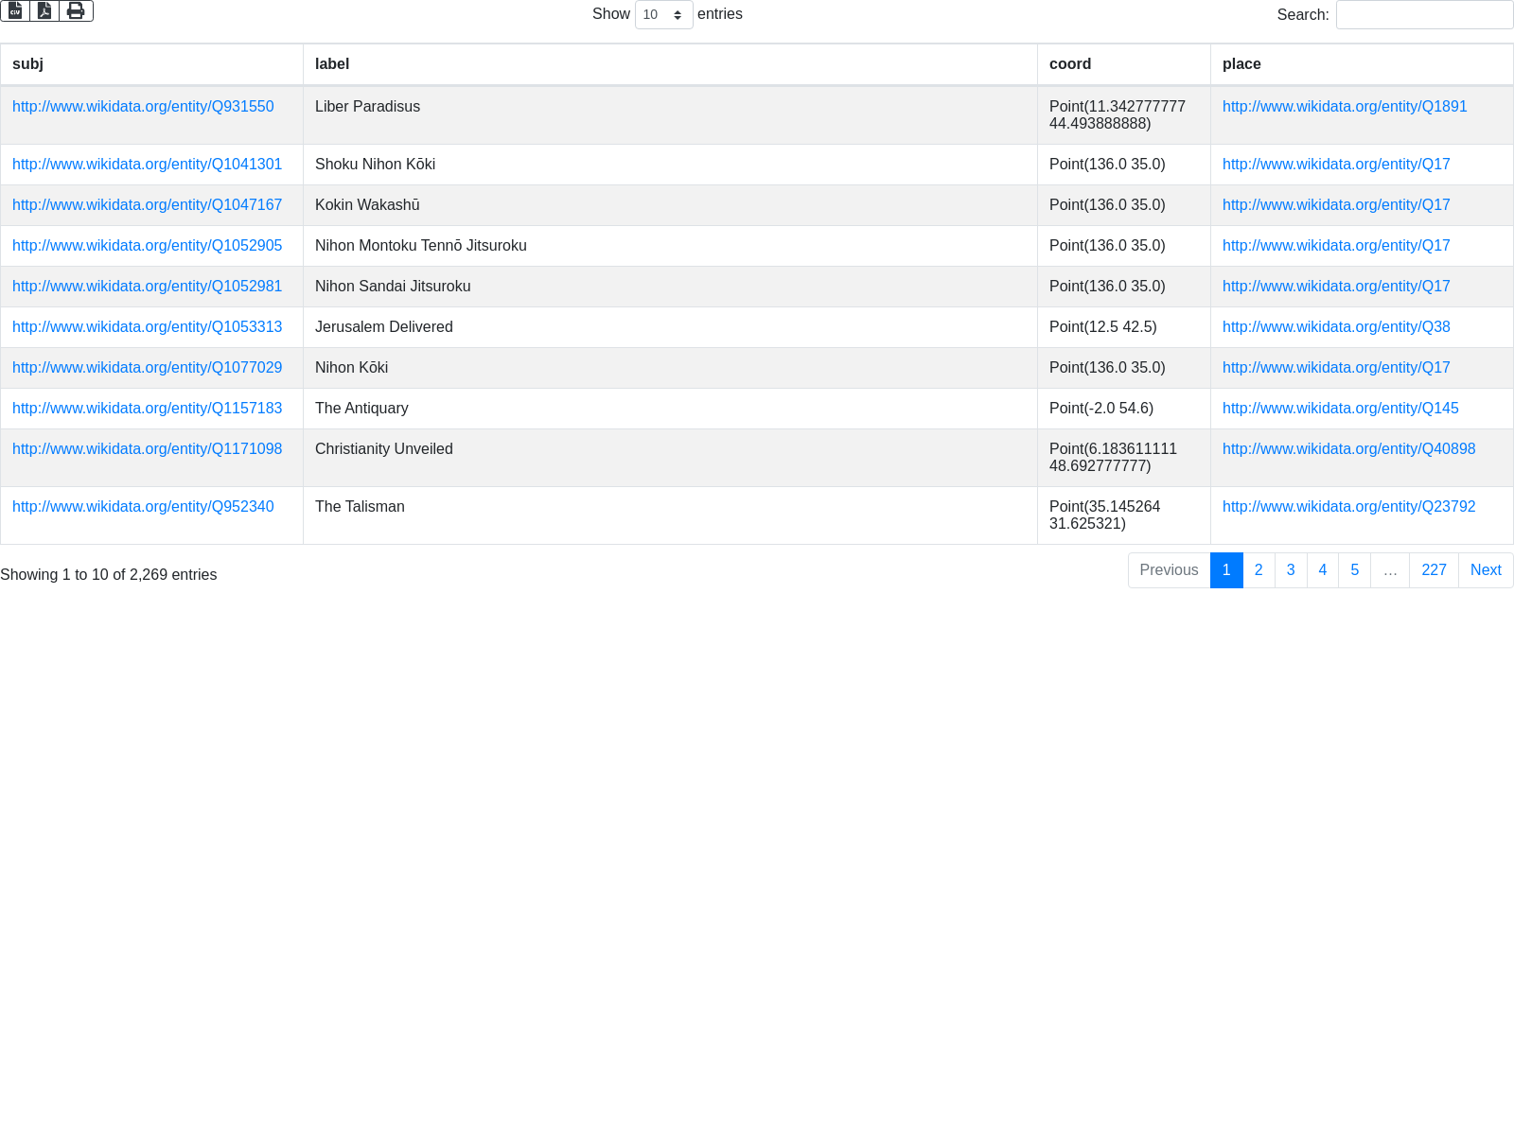Screen dimensions: 1514x1135
Task: Select the Christianity Unveiled label cell
Action: point(670,458)
